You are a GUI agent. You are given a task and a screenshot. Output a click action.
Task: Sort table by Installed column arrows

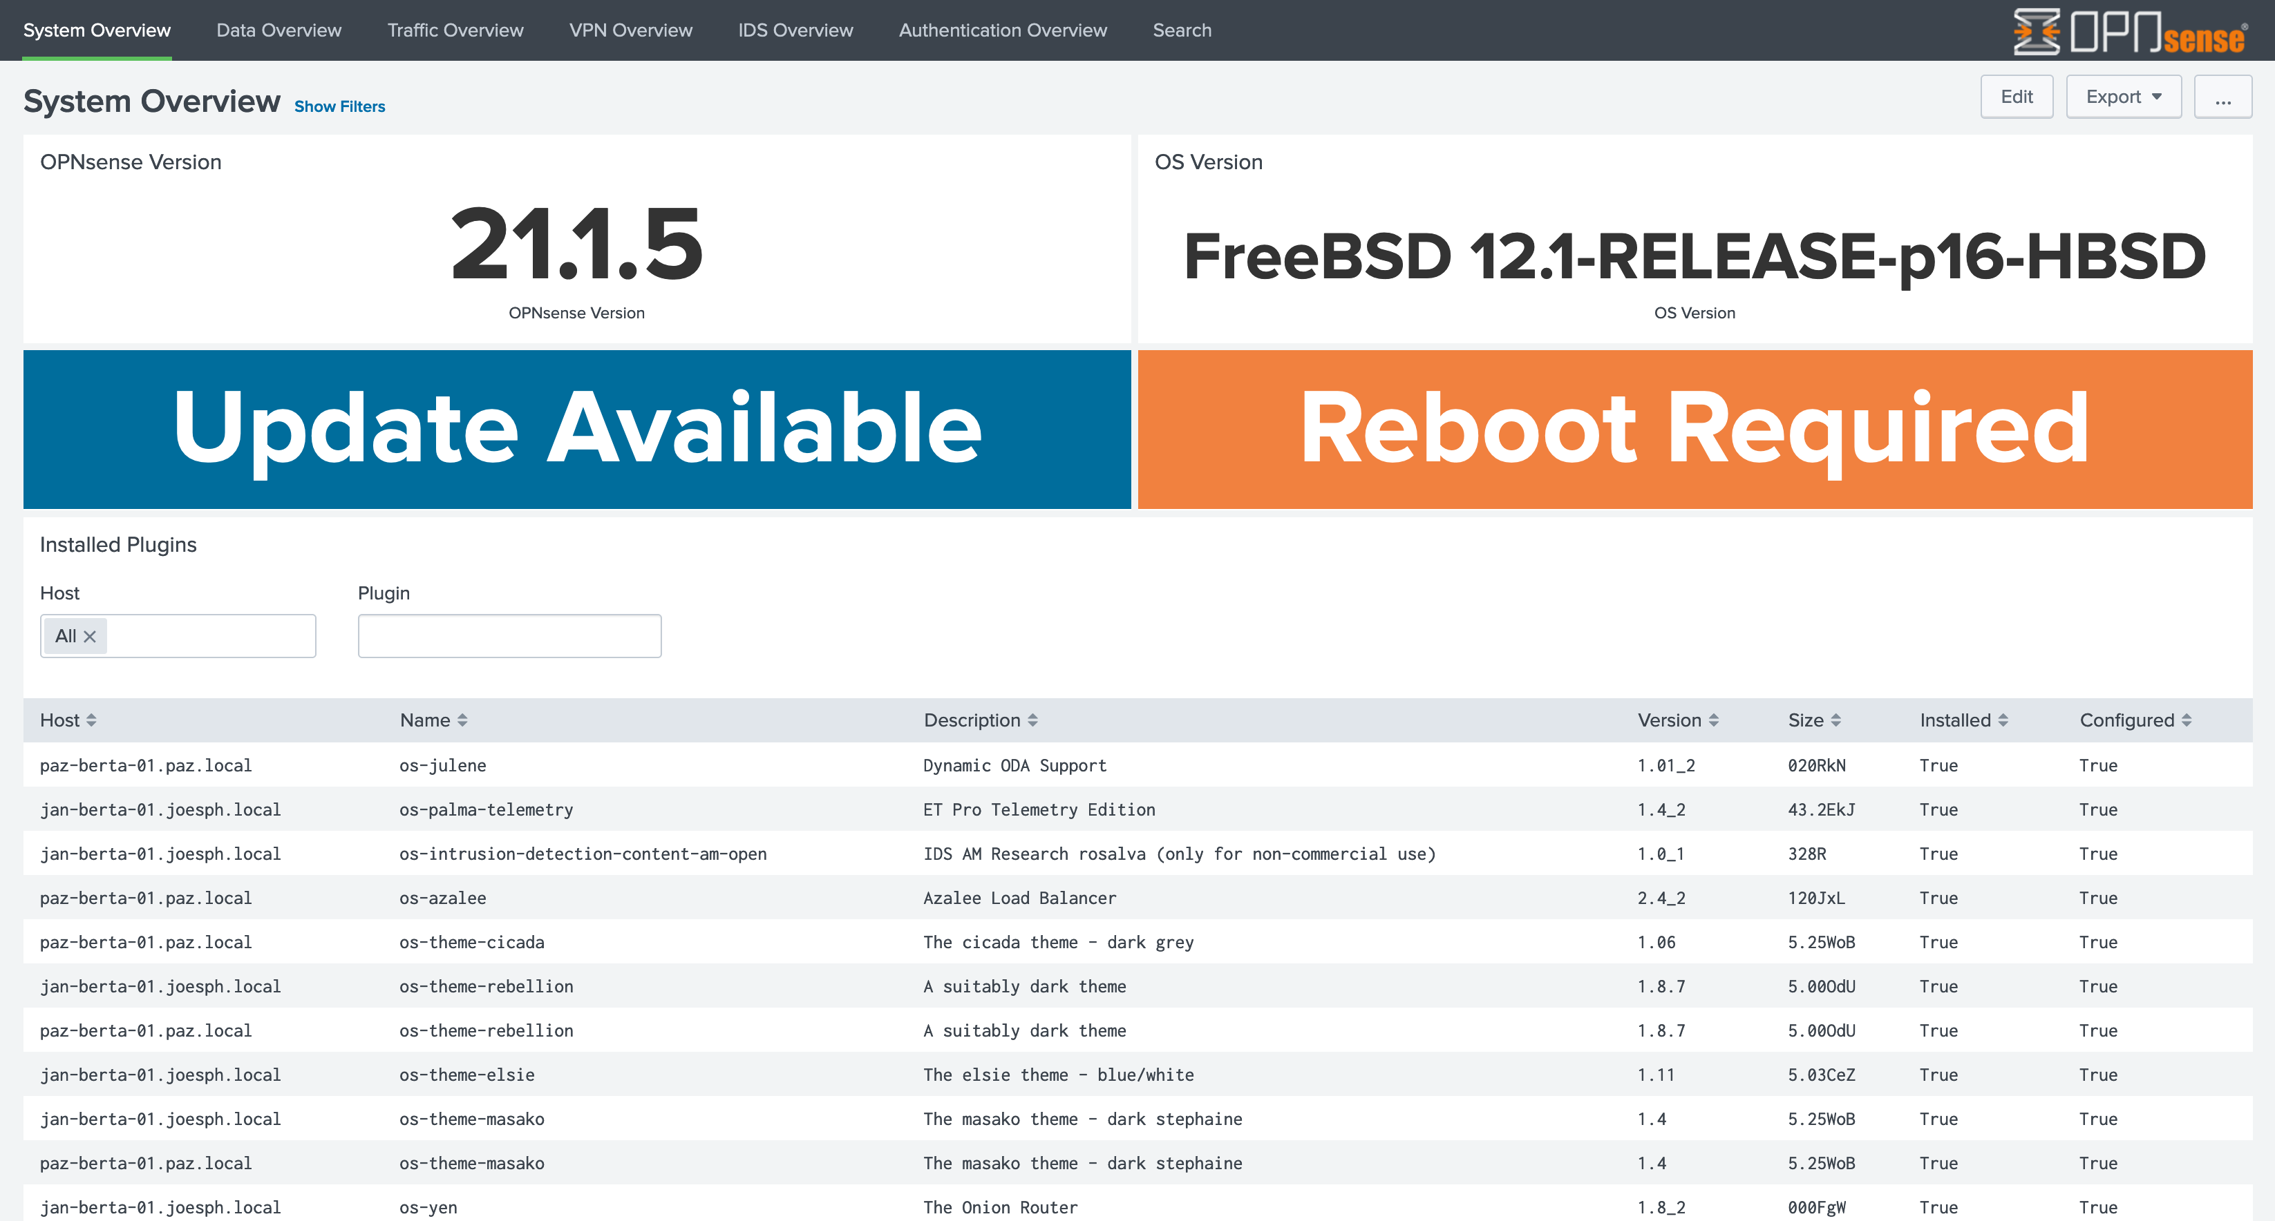[2003, 720]
